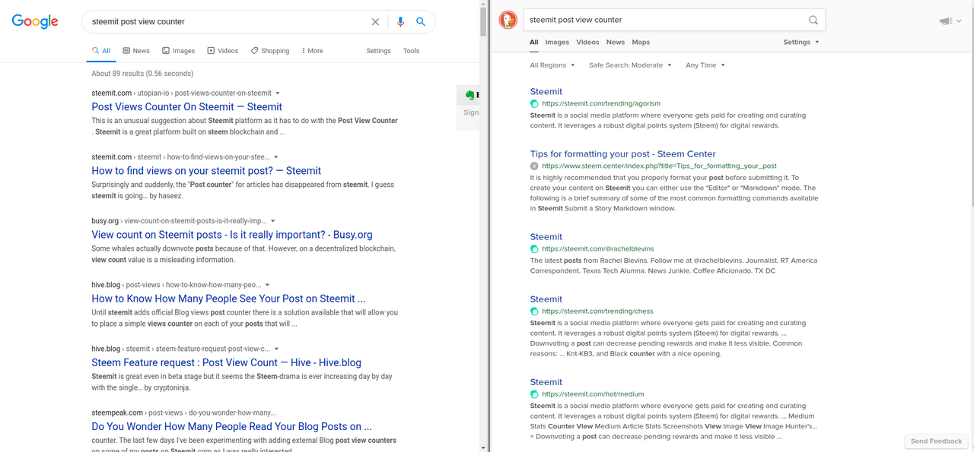The image size is (974, 452).
Task: Click the DuckDuckGo logo
Action: click(508, 21)
